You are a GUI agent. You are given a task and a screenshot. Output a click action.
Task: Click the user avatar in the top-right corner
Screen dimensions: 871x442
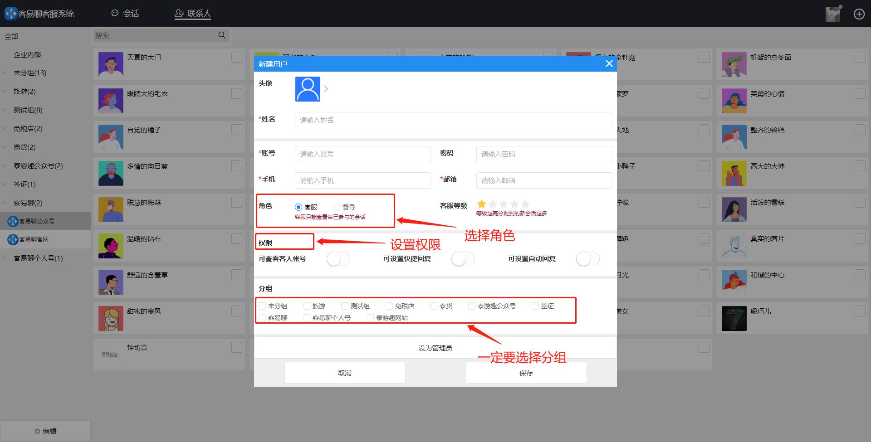pos(832,14)
